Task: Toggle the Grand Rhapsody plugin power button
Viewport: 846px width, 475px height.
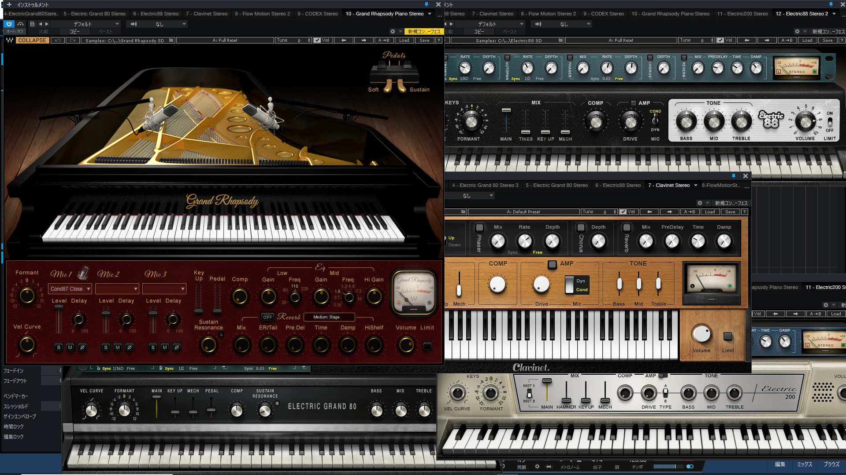Action: pos(9,24)
